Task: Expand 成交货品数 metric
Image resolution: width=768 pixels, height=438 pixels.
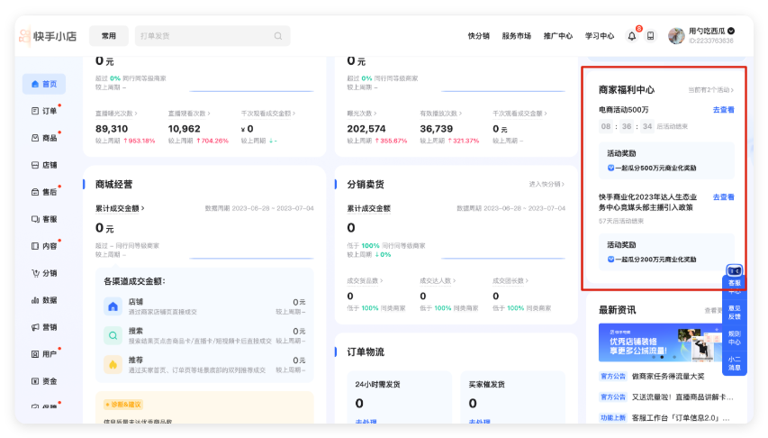Action: coord(365,281)
